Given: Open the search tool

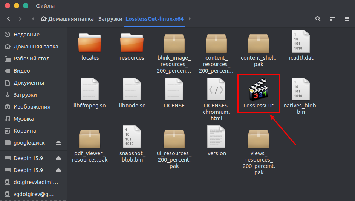Looking at the screenshot, I should point(318,19).
